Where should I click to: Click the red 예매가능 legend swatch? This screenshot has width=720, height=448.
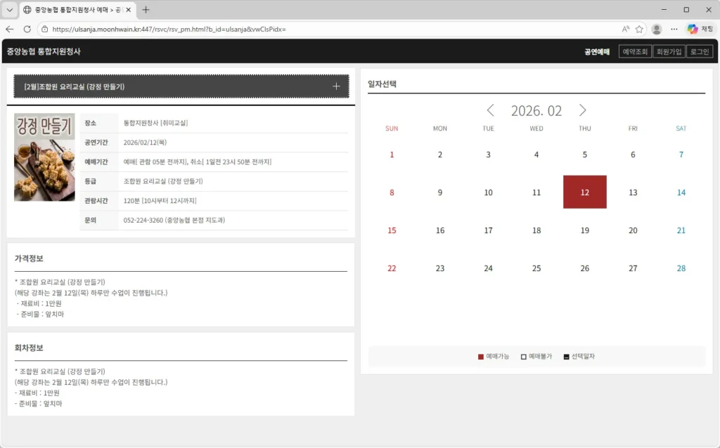(x=482, y=357)
